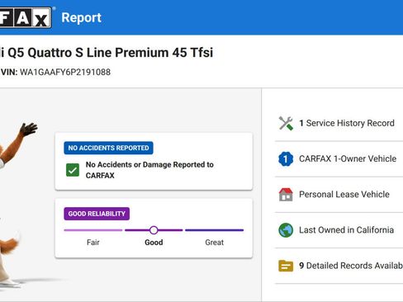403x302 pixels.
Task: Click the globe Last Owned icon
Action: click(x=286, y=230)
